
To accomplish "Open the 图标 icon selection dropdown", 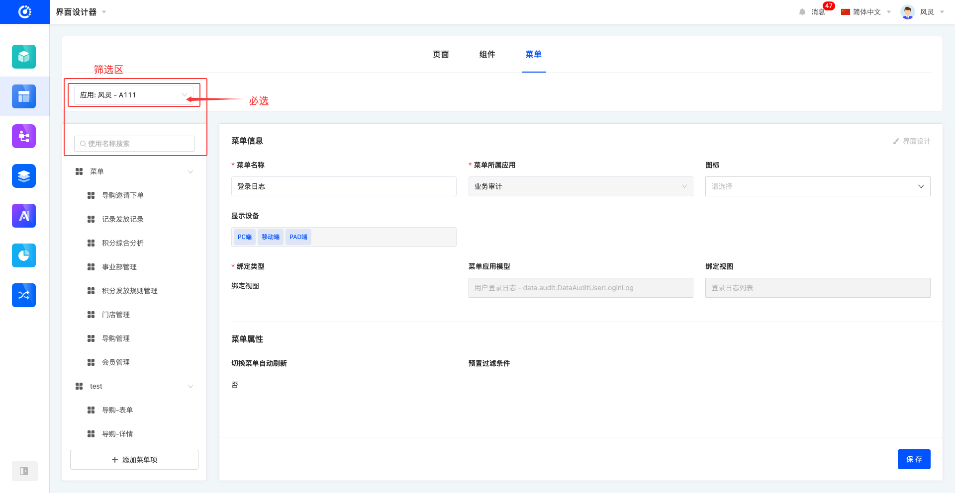I will [x=817, y=186].
